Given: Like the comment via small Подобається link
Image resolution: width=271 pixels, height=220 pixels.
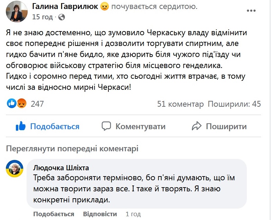Looking at the screenshot, I should [x=54, y=214].
